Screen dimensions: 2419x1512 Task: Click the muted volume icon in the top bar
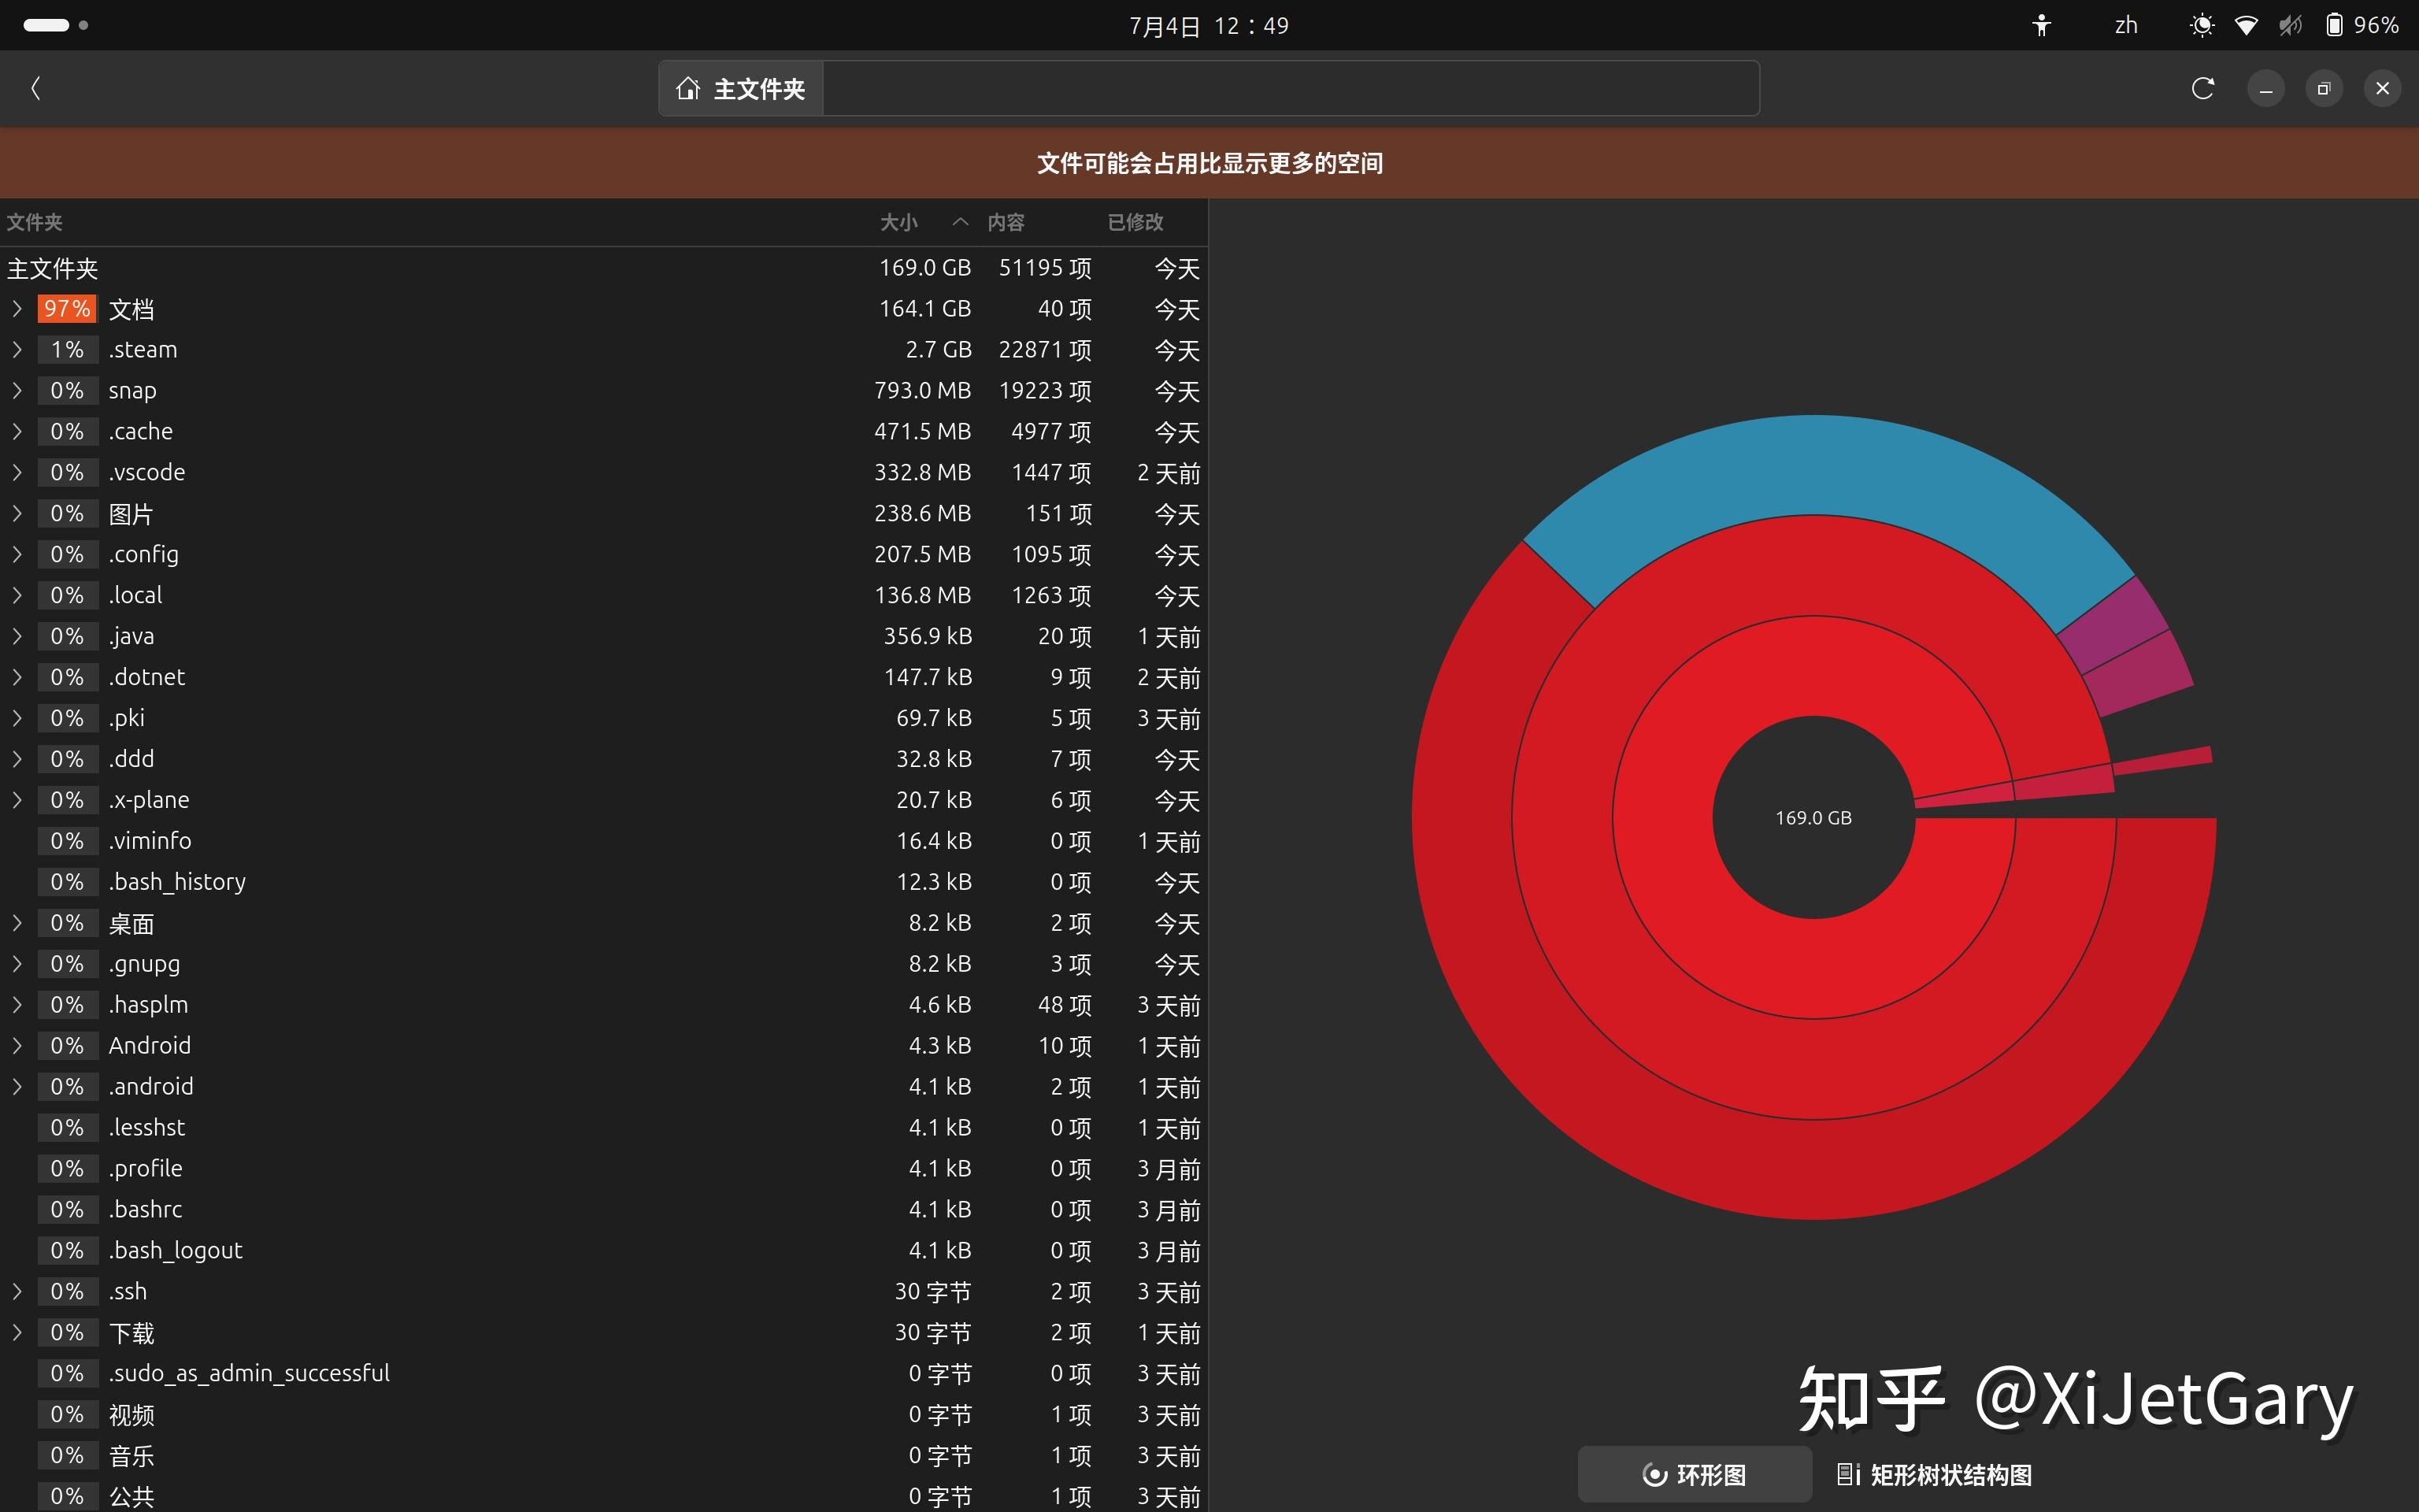[2290, 25]
